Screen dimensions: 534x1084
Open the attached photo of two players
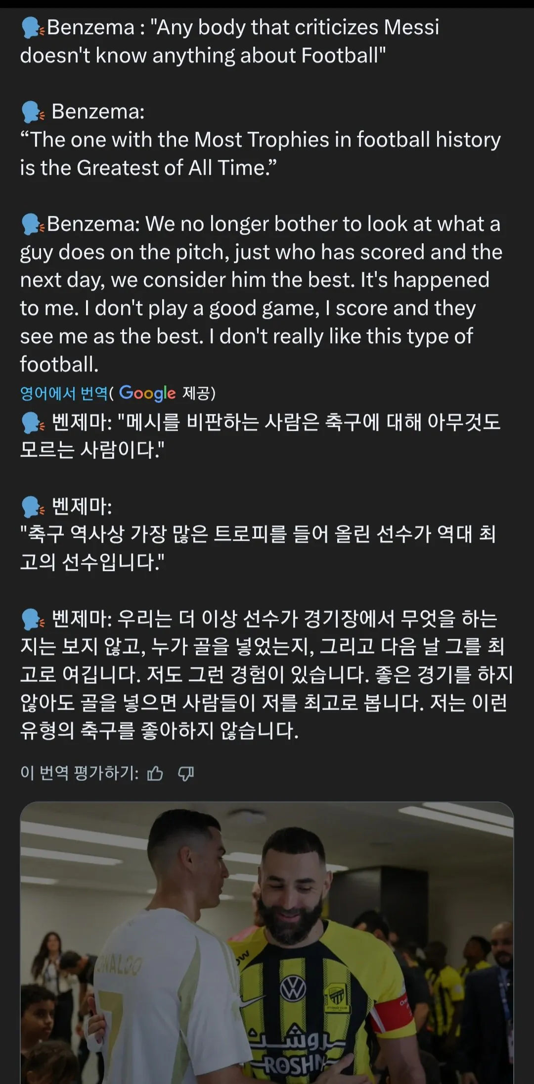click(267, 941)
